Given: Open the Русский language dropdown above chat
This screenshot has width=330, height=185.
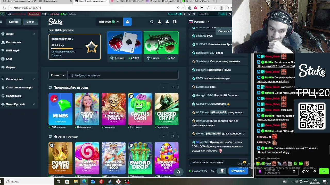Looking at the screenshot, I should [199, 22].
